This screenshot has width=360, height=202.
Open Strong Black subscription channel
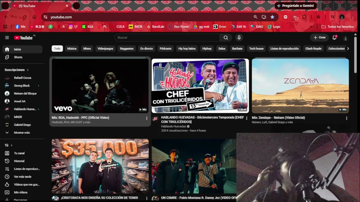coord(23,86)
